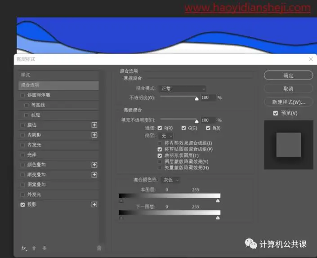
Task: Click plus icon next to 渐变叠加
Action: 94,174
